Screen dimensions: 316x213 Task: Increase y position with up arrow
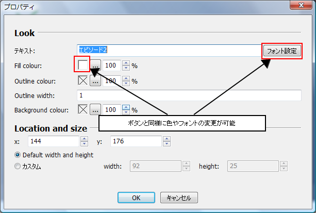[167, 139]
